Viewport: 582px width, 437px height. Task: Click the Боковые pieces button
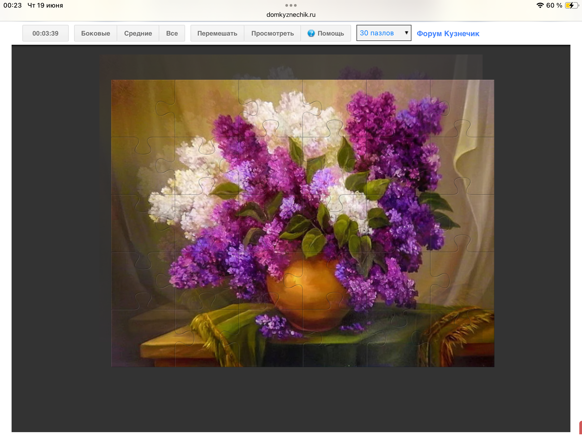click(x=95, y=33)
